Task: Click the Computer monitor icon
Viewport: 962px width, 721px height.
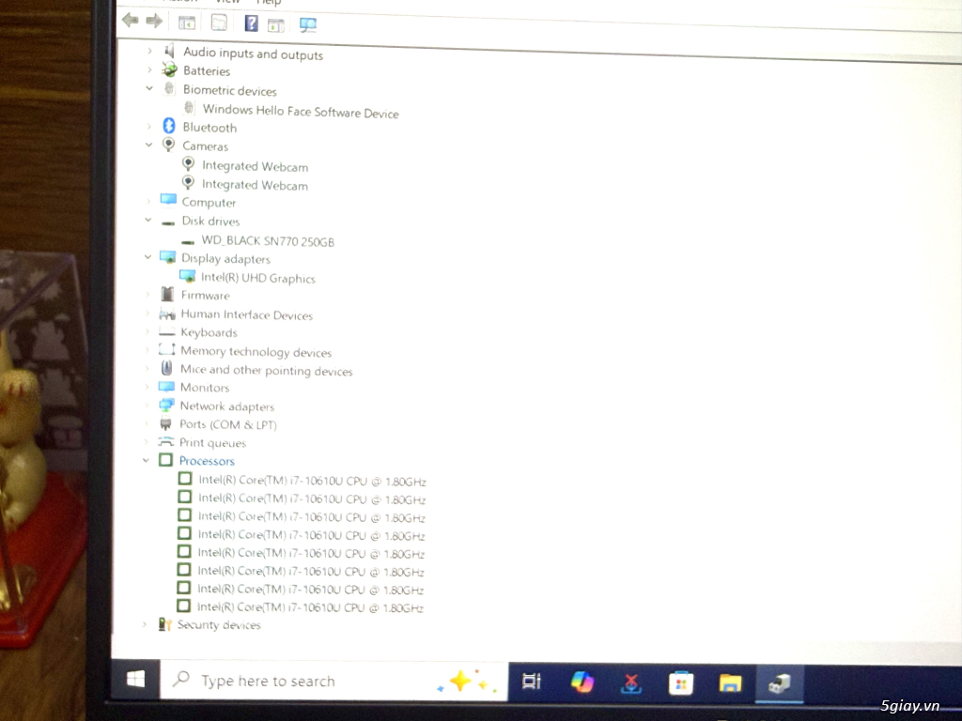Action: click(x=168, y=200)
